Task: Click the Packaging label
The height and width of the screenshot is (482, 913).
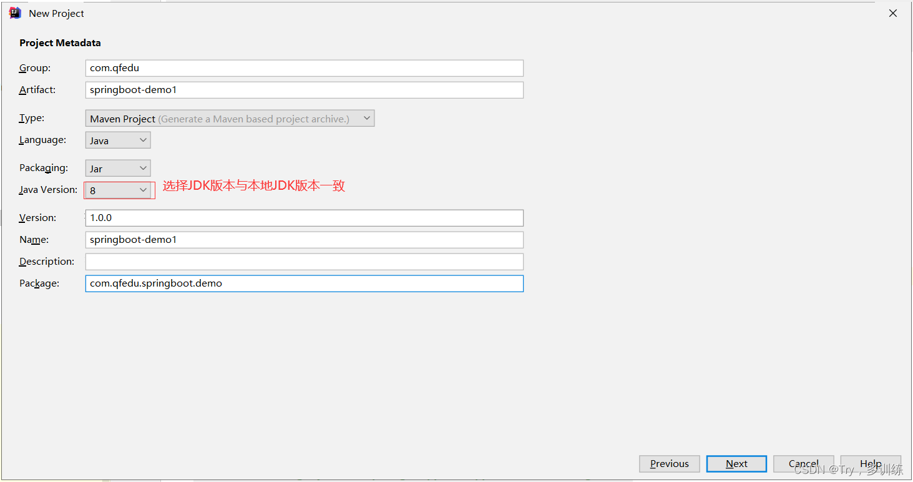Action: point(44,168)
